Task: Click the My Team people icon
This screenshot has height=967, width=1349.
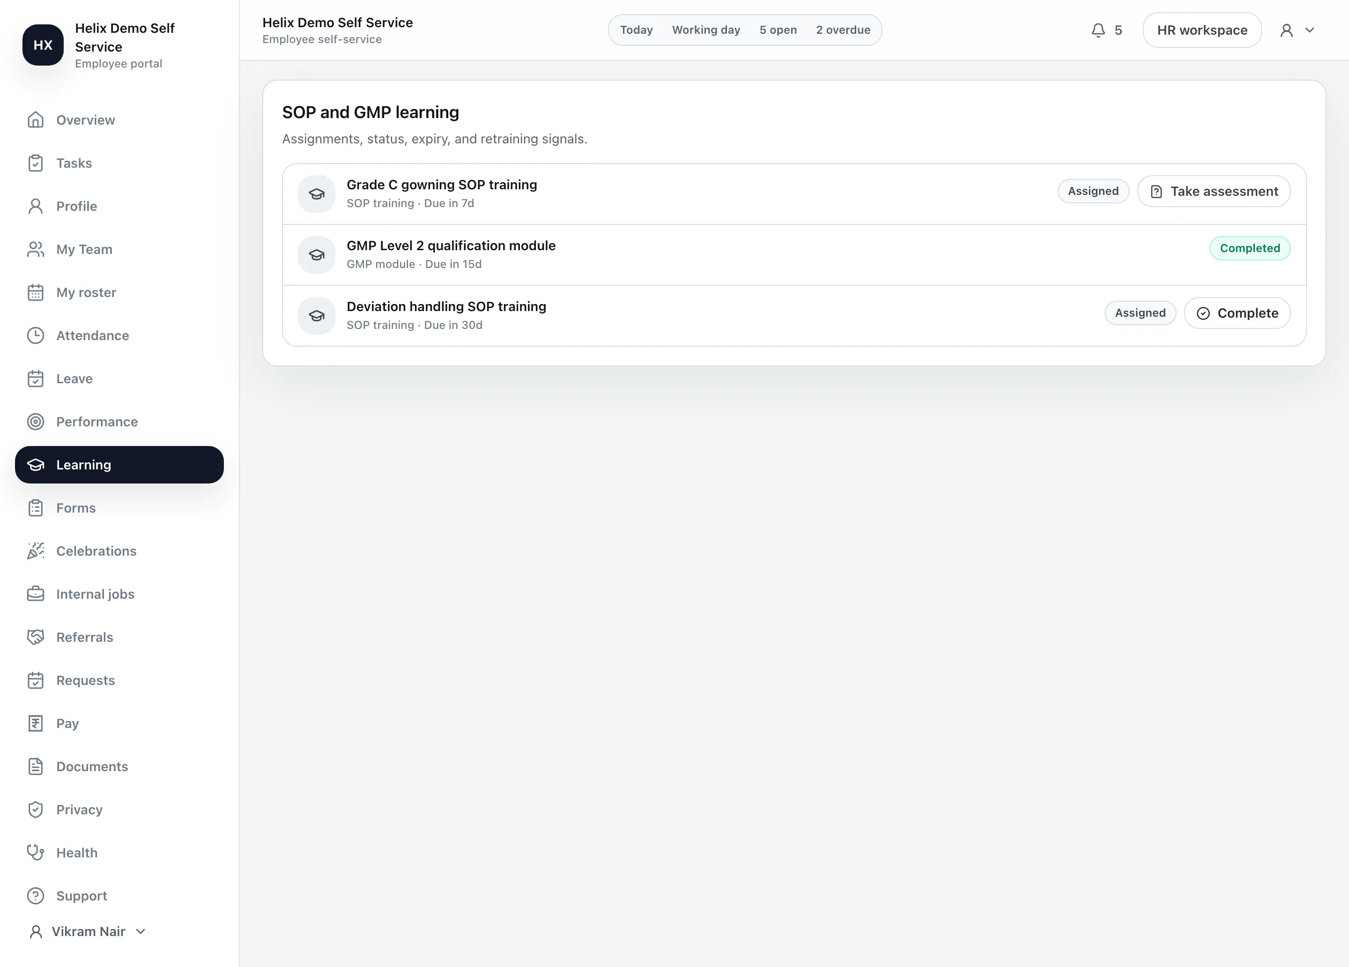Action: click(36, 249)
